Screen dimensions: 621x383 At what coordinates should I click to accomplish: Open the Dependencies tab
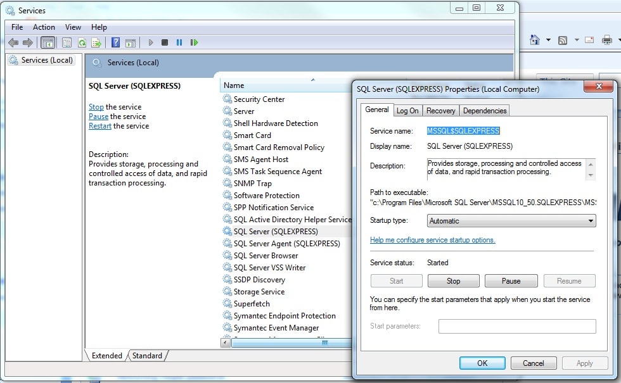(484, 111)
